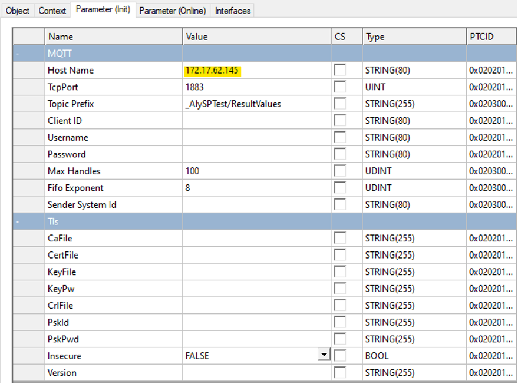Select the Max Handles row label

pyautogui.click(x=74, y=171)
